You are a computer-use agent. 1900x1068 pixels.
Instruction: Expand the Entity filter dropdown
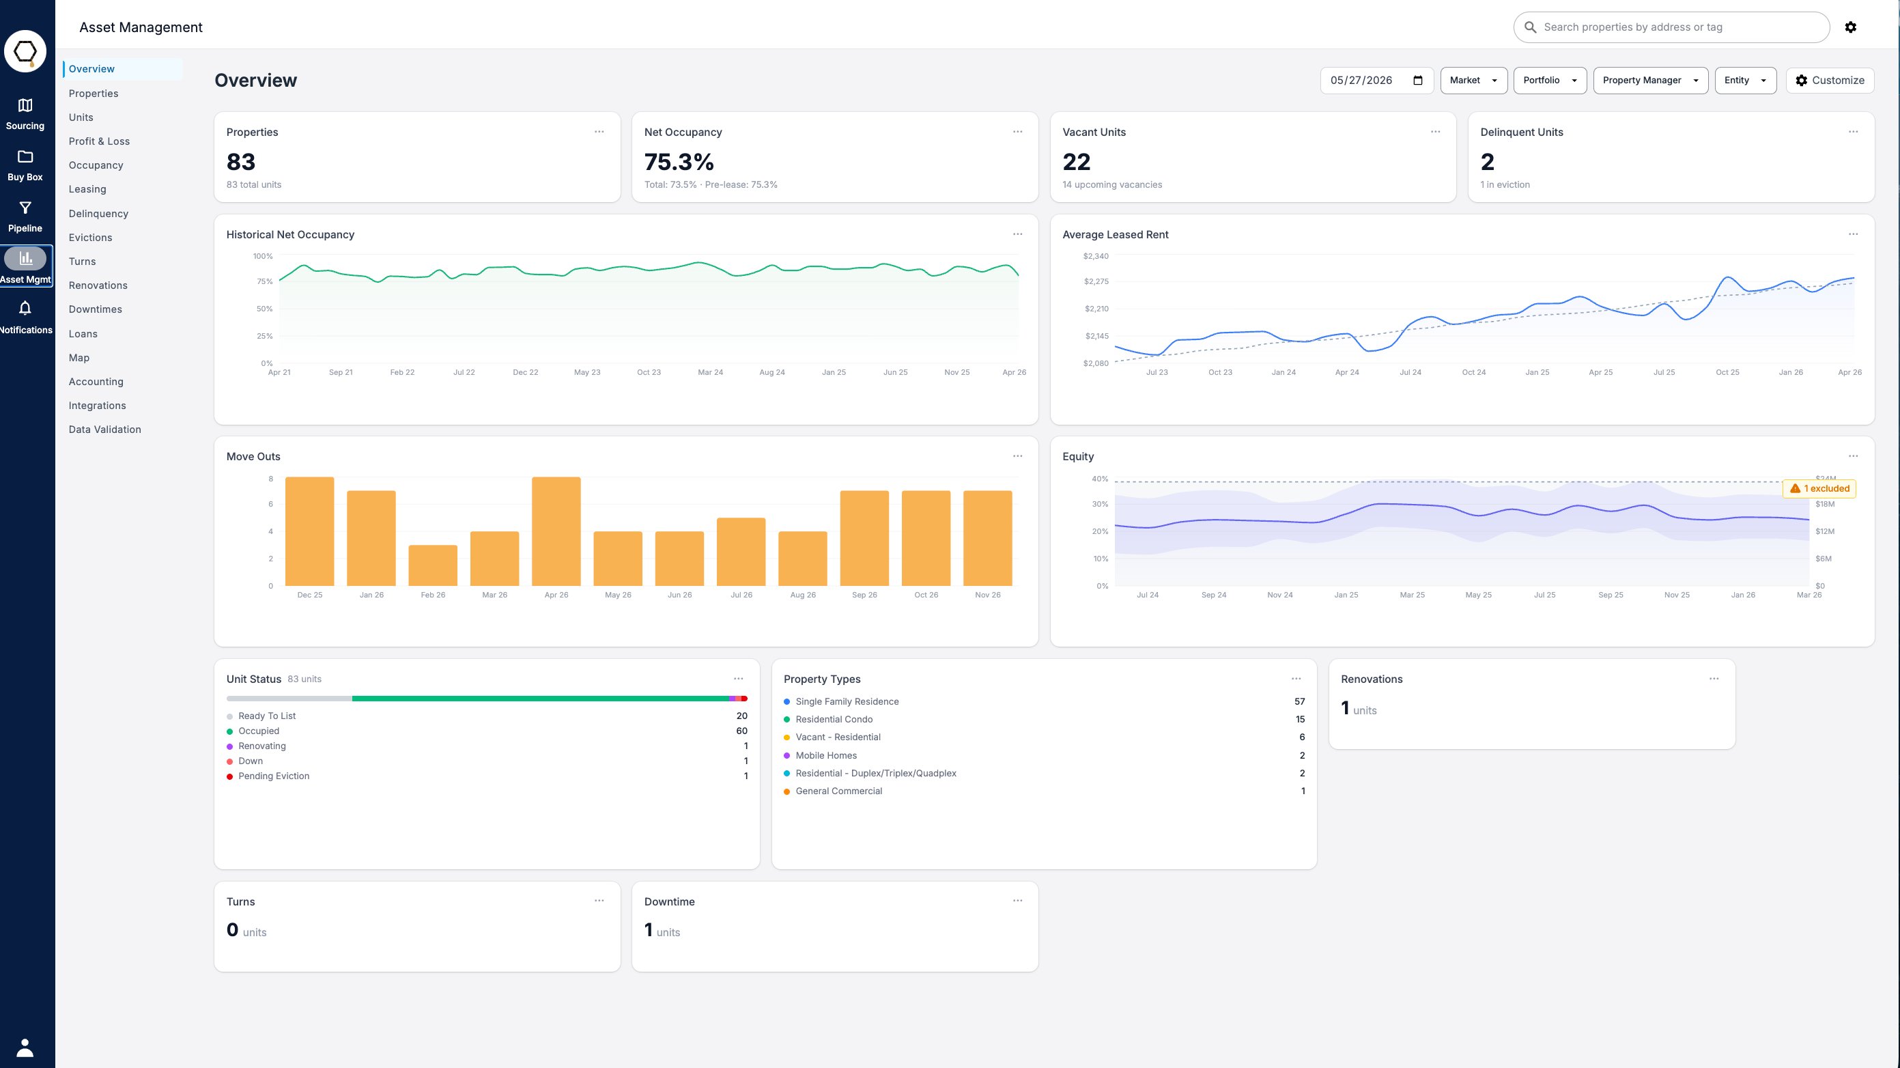click(1745, 81)
